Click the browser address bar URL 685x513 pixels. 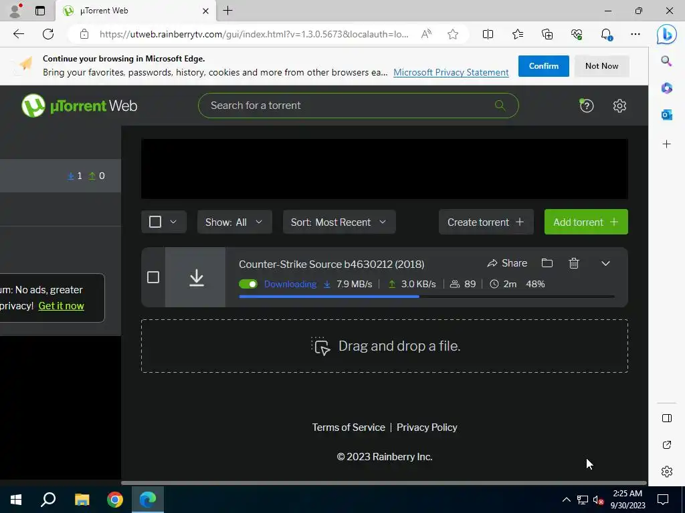click(x=254, y=34)
